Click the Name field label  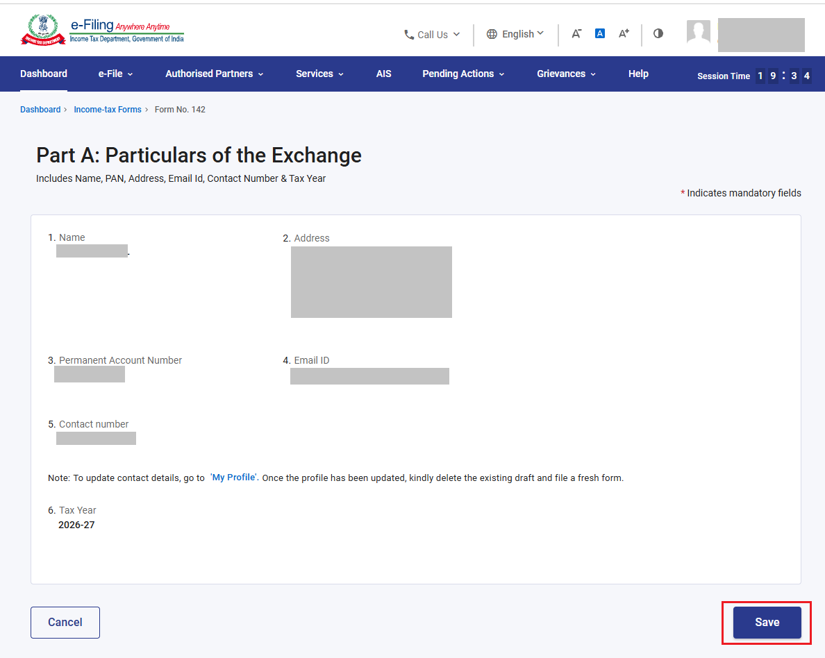72,238
